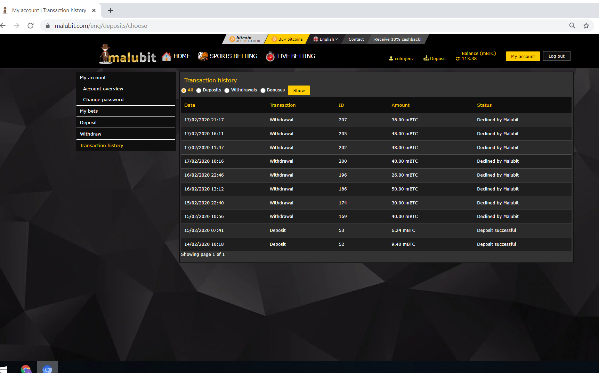Open My bets in sidebar
The image size is (599, 373).
tap(126, 111)
